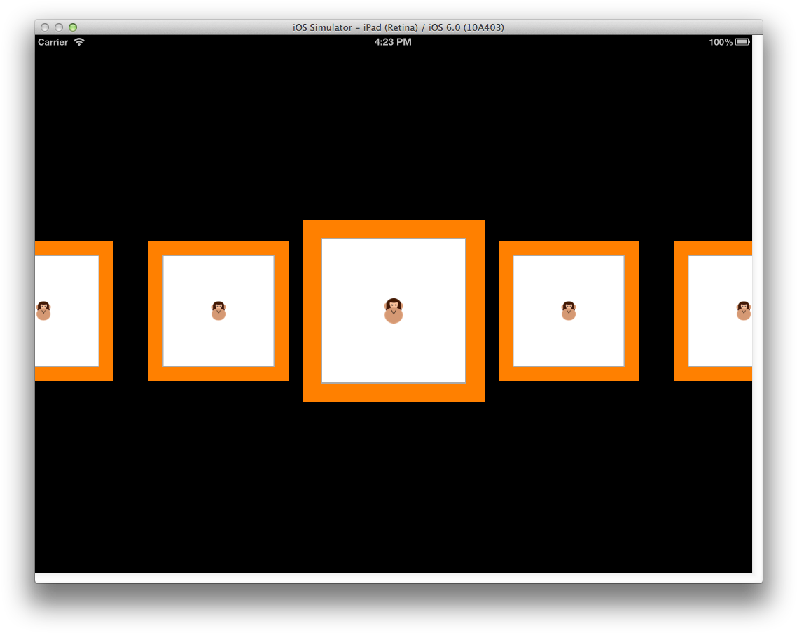Zoom the simulator window with the green button
797x633 pixels.
coord(73,27)
